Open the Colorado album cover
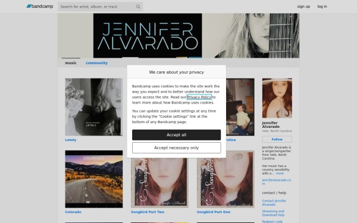Screen dimensions: 357x223 tap(94, 179)
